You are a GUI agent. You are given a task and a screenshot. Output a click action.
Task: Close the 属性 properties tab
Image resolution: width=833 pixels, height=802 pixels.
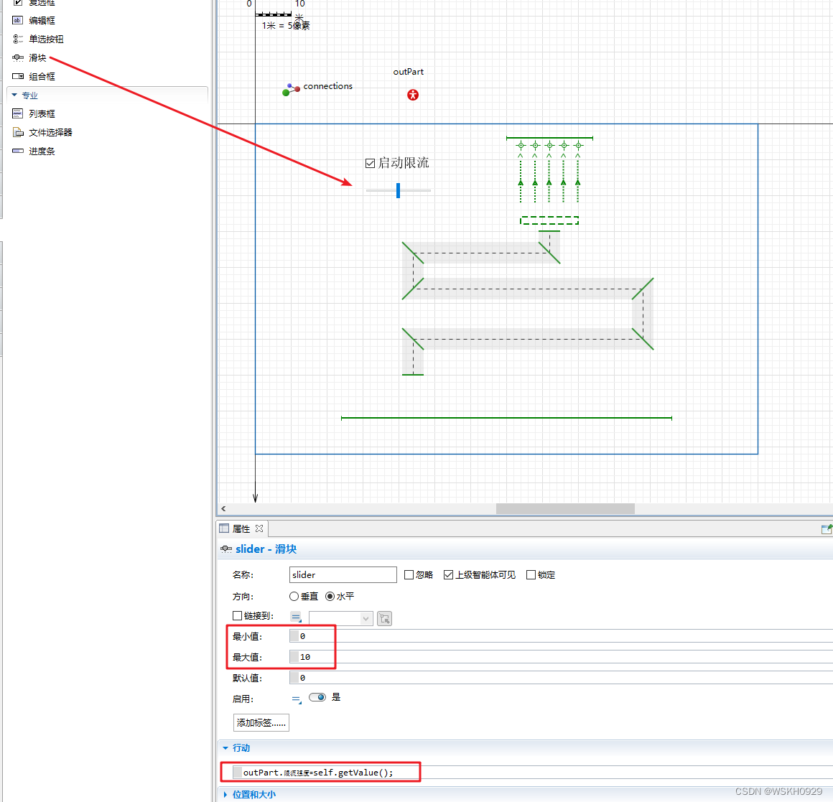[259, 528]
